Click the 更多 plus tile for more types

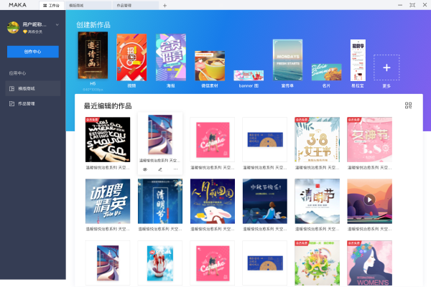[x=386, y=67]
